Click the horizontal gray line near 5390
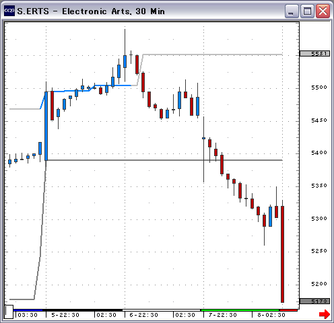334x323 pixels. click(x=164, y=160)
